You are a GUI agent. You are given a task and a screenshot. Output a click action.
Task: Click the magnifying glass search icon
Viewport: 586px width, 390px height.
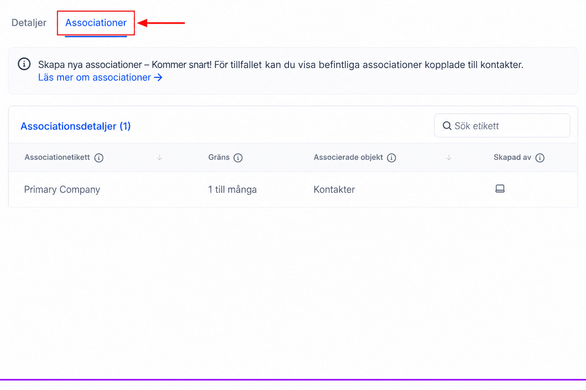coord(447,126)
